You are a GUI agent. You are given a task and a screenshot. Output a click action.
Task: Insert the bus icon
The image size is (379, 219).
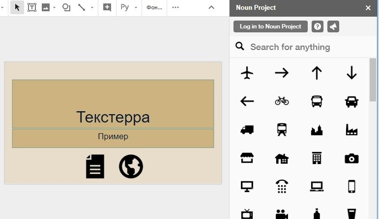click(317, 101)
